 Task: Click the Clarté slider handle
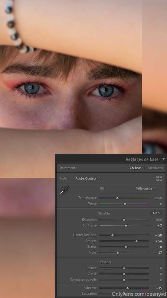click(124, 274)
